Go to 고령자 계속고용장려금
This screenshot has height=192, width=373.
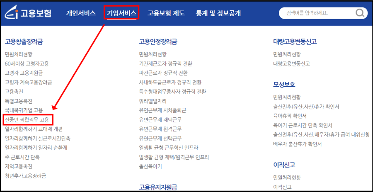coord(28,83)
